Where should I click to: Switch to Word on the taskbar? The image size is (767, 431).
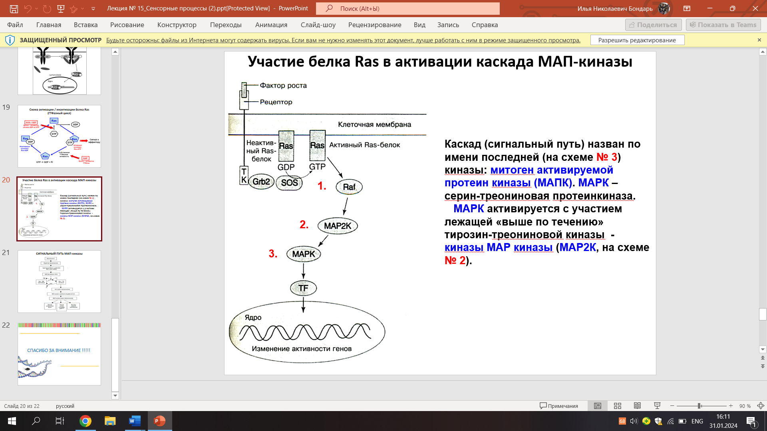coord(135,421)
